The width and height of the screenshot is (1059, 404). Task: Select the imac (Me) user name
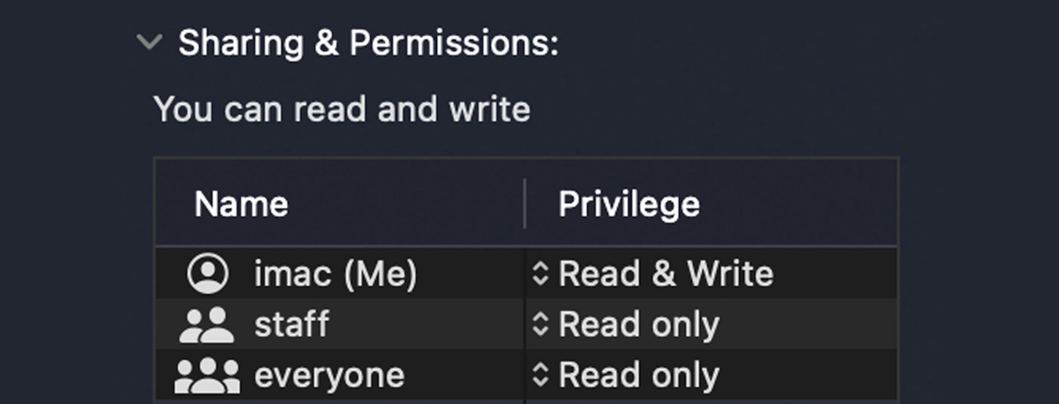[x=335, y=273]
